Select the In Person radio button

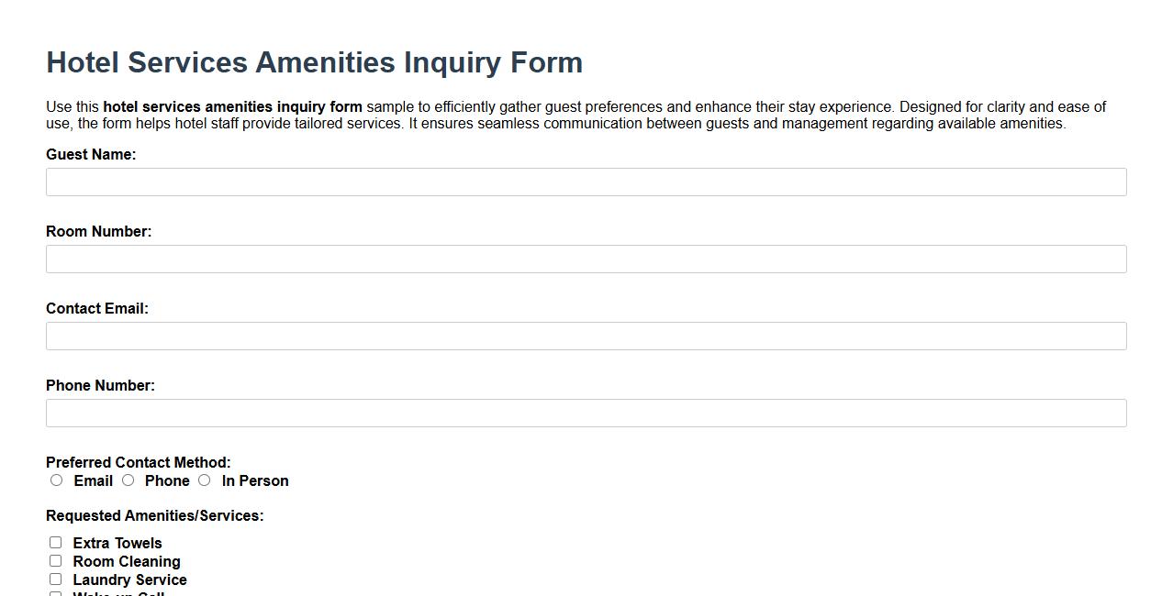pyautogui.click(x=204, y=480)
